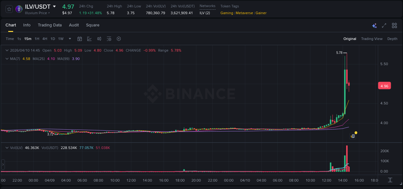
Task: Switch to Trading View chart mode
Action: click(372, 39)
